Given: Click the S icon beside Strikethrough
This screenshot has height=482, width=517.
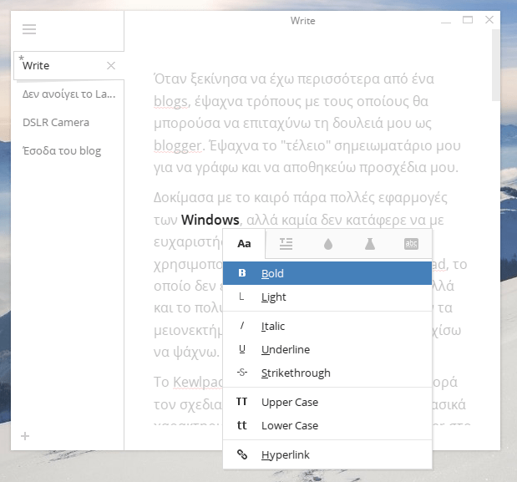Looking at the screenshot, I should pos(242,373).
